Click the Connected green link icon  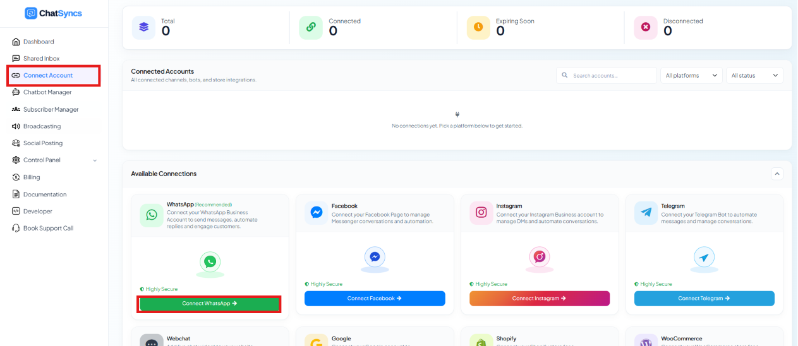[x=311, y=27]
